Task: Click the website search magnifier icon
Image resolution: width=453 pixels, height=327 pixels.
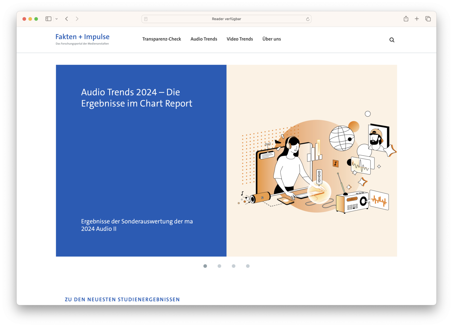Action: click(392, 40)
